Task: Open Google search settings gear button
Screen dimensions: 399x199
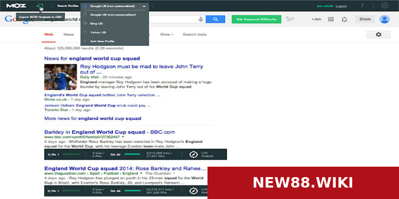Action: (x=379, y=34)
